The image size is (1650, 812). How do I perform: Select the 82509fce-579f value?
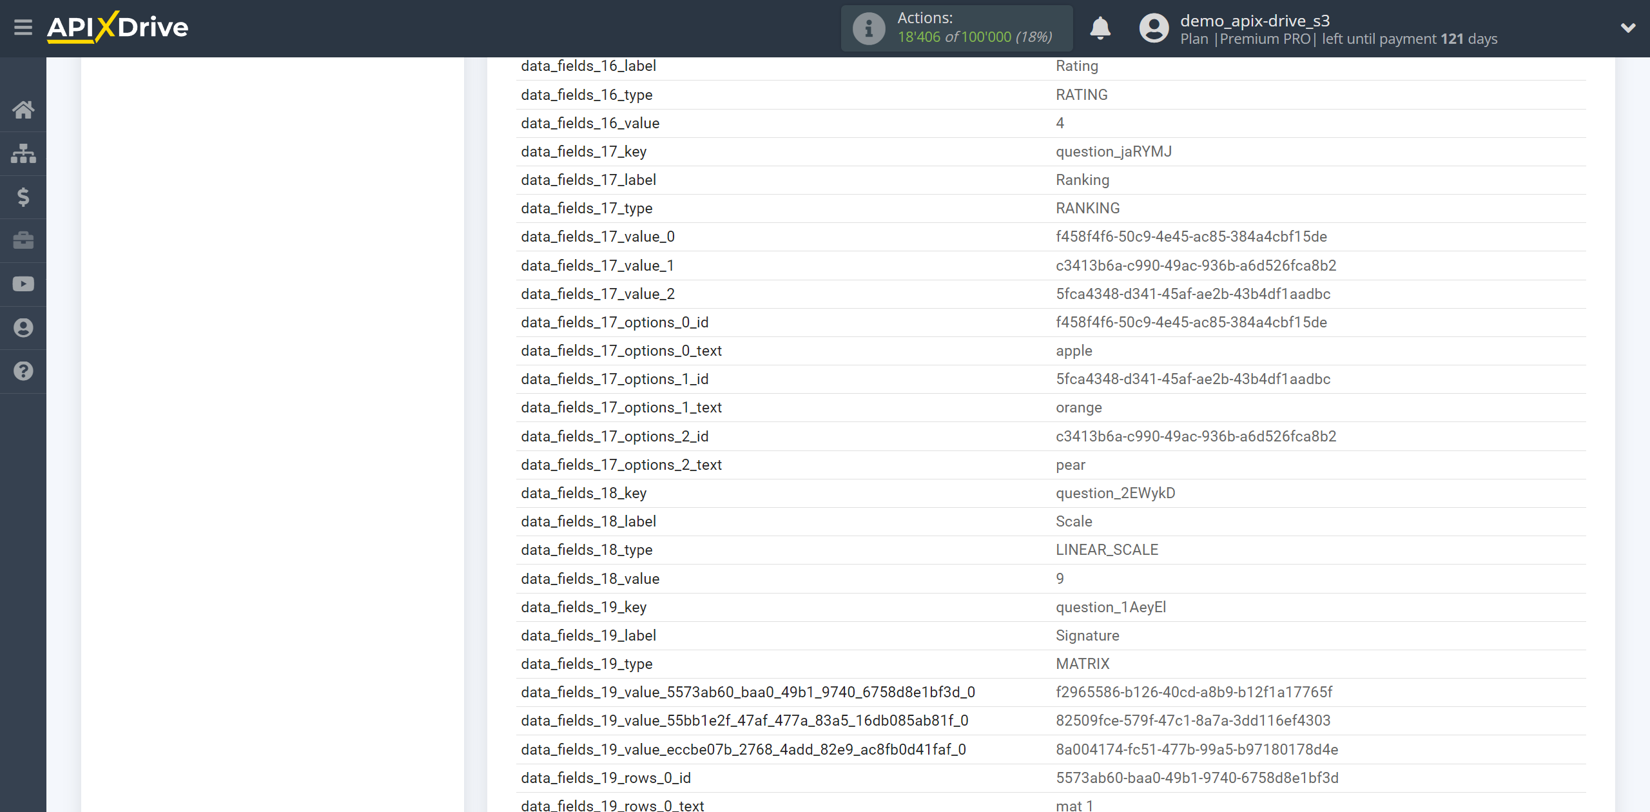click(x=1193, y=720)
